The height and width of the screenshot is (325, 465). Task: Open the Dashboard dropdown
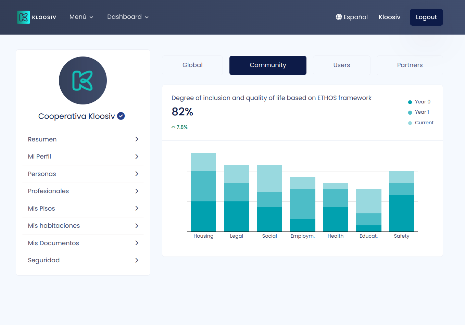click(128, 17)
